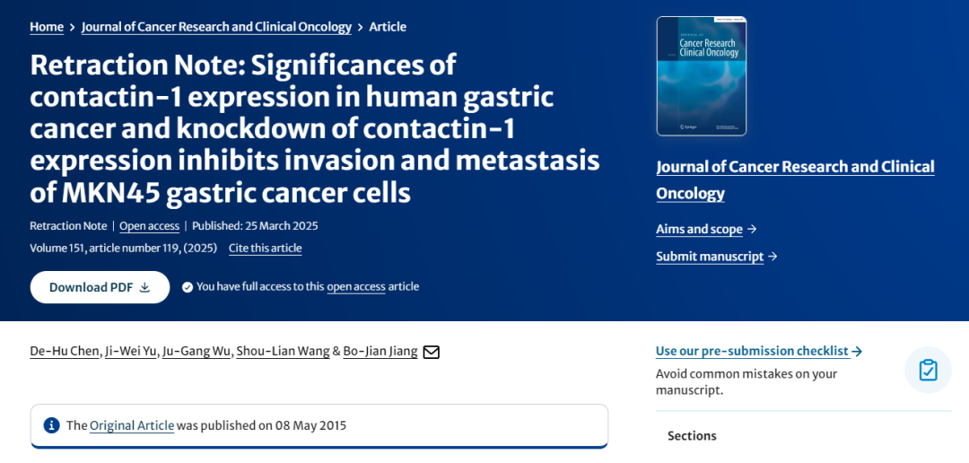Viewport: 969px width, 463px height.
Task: Click the envelope icon beside Bo-Jian Jiang
Action: 431,353
